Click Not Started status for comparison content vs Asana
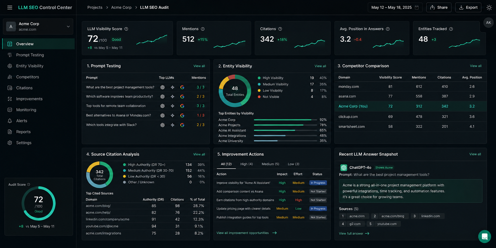The height and width of the screenshot is (248, 496). tap(318, 192)
